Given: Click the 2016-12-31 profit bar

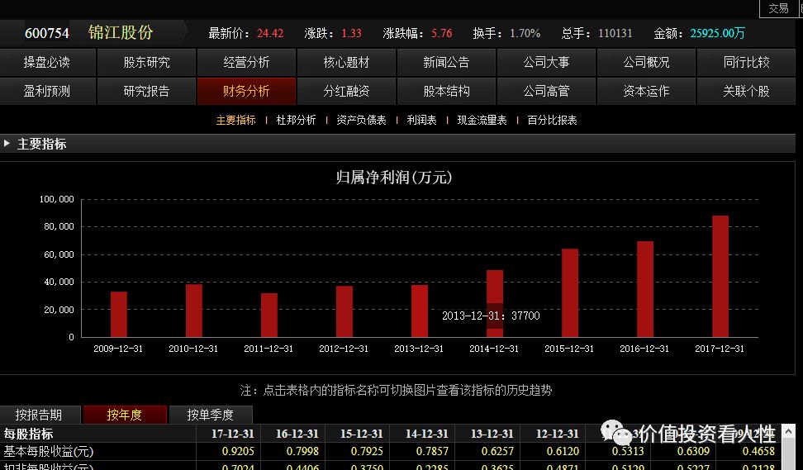Looking at the screenshot, I should 645,289.
